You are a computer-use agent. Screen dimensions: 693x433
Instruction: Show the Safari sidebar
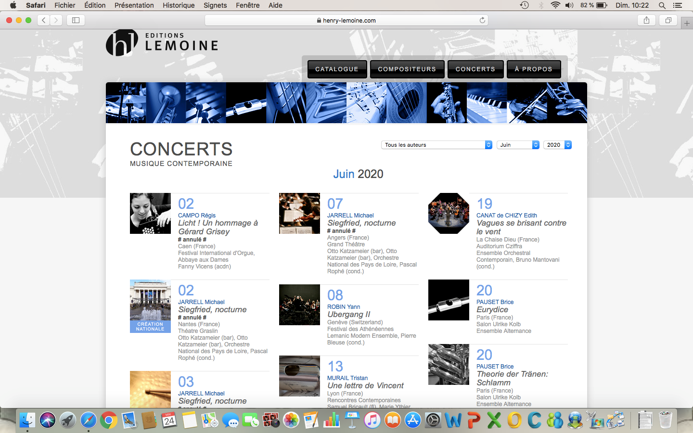76,20
